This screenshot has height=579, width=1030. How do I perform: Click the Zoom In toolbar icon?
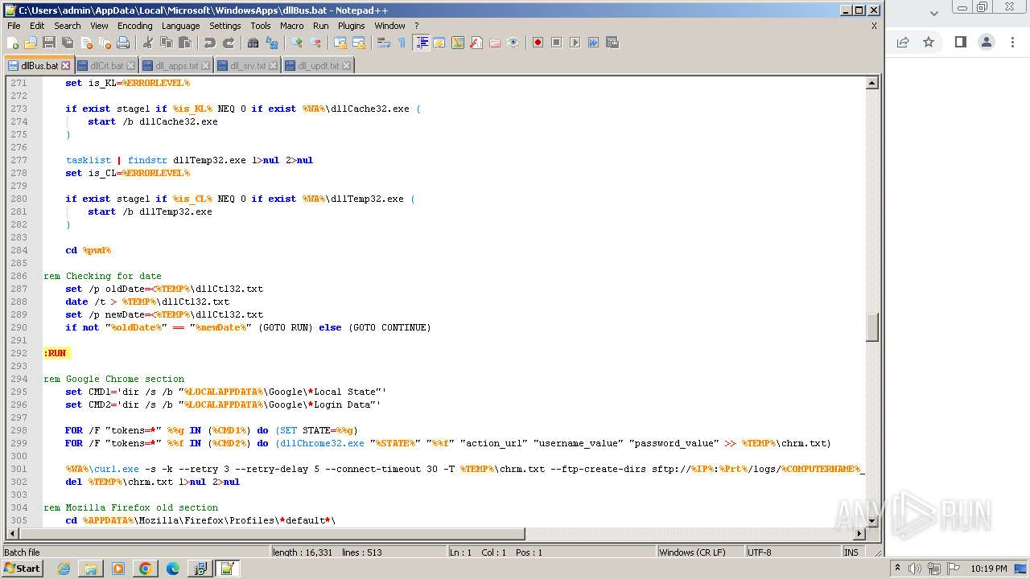[297, 43]
